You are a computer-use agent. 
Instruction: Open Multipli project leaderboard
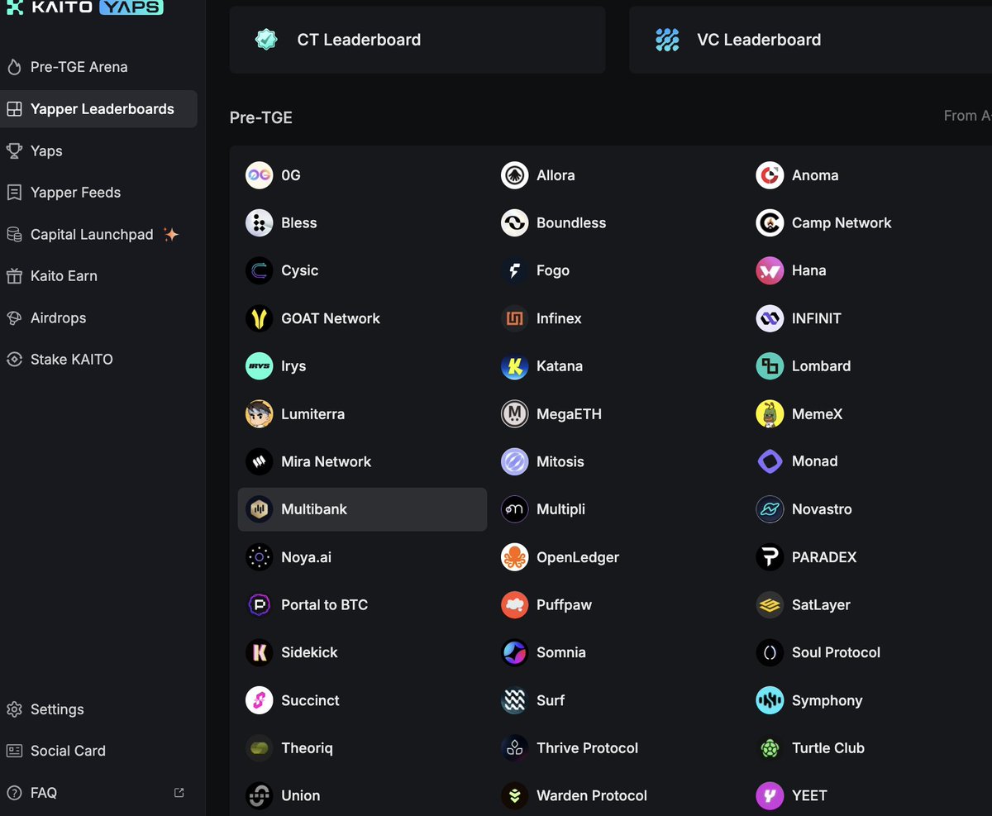click(x=618, y=509)
